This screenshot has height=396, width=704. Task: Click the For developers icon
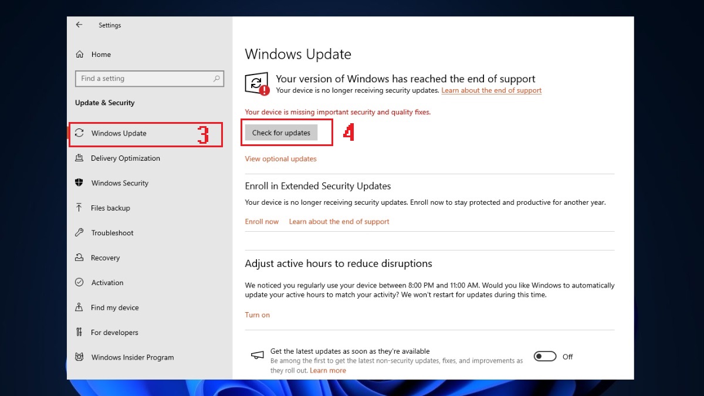pyautogui.click(x=79, y=333)
